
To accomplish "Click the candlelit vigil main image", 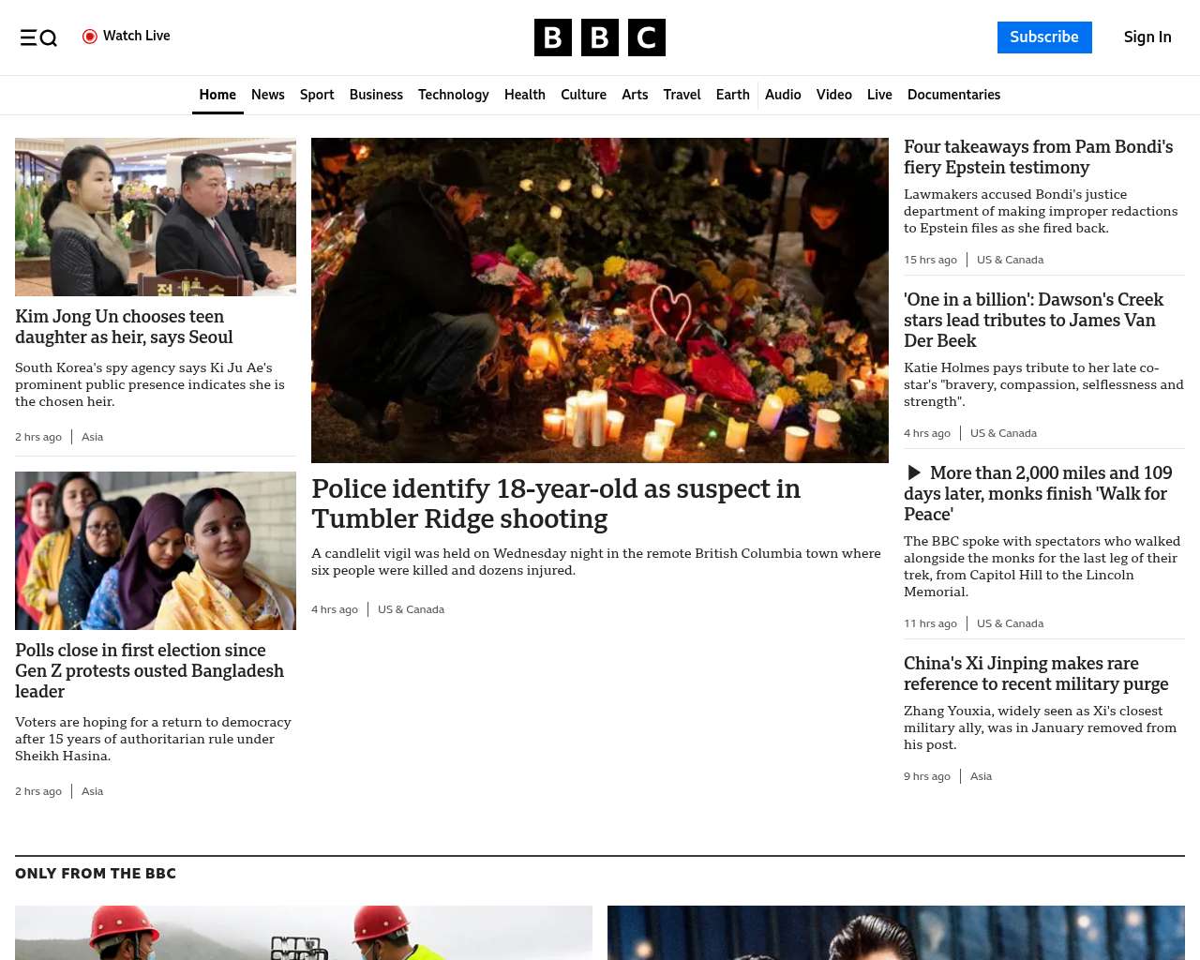I will click(x=599, y=300).
